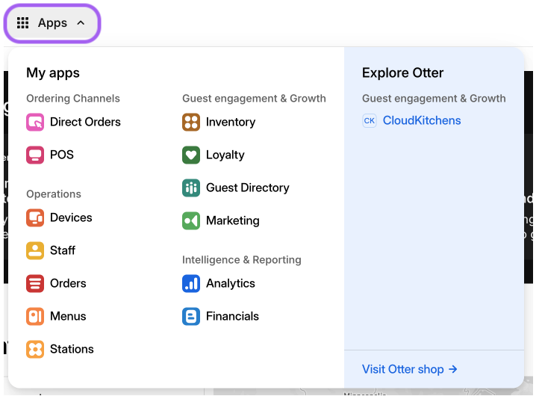This screenshot has height=402, width=545.
Task: Open Devices via its orange icon
Action: coord(35,217)
